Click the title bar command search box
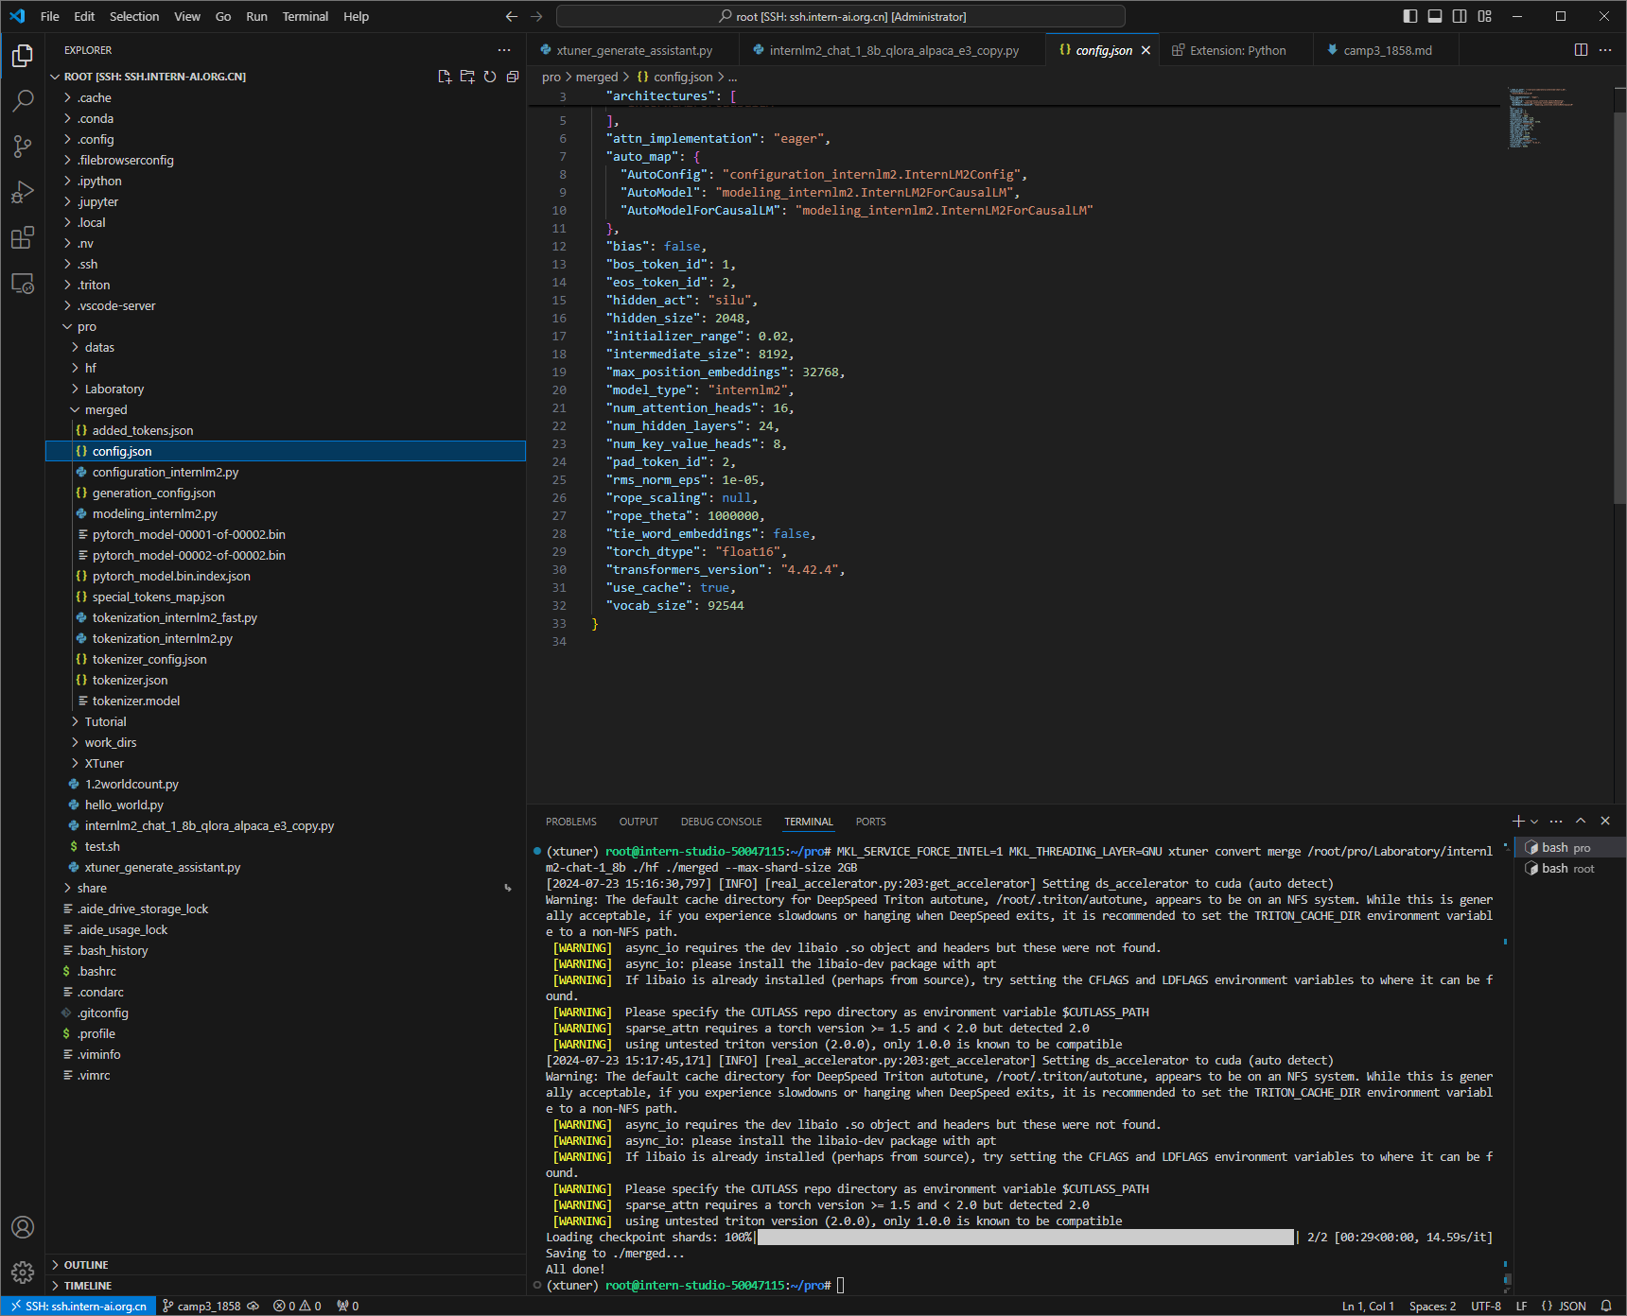The height and width of the screenshot is (1316, 1627). point(841,16)
